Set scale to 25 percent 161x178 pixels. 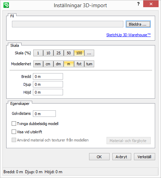click(59, 53)
